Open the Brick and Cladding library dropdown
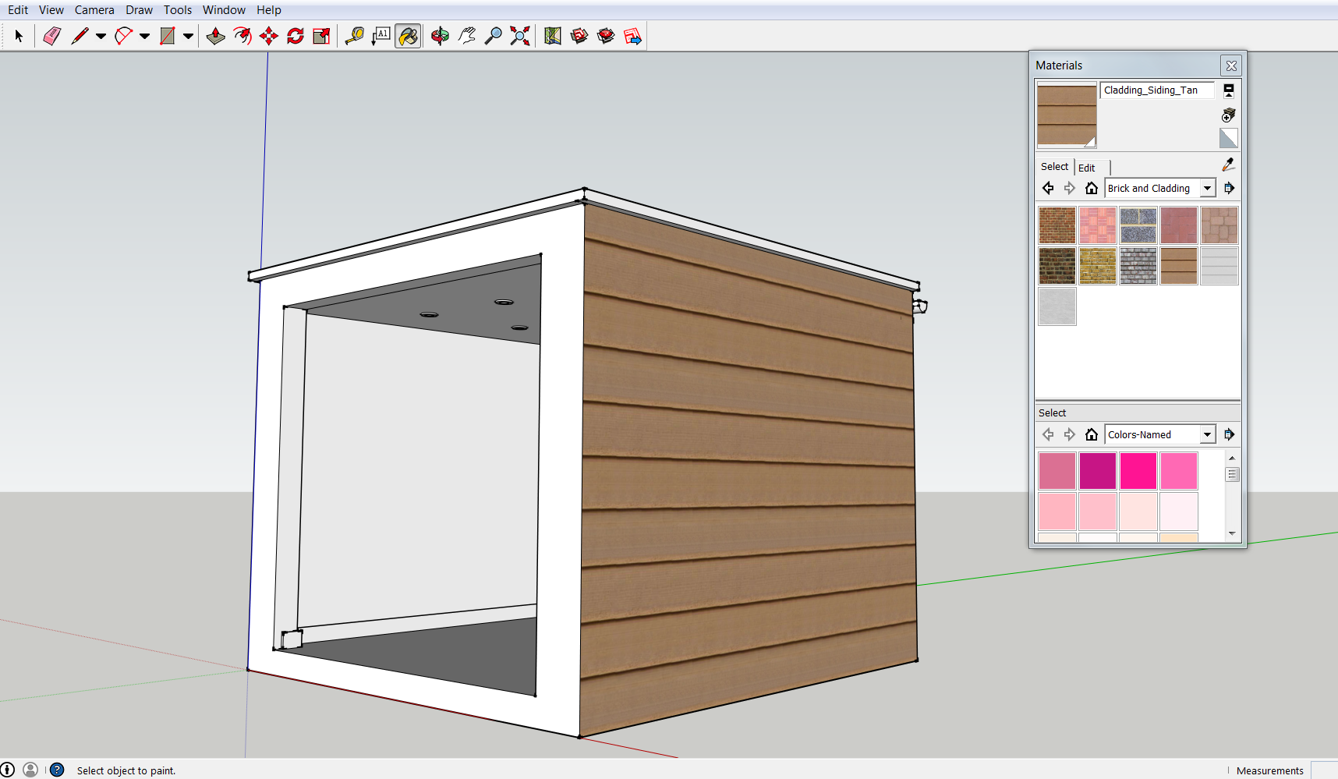This screenshot has width=1338, height=779. (x=1207, y=188)
